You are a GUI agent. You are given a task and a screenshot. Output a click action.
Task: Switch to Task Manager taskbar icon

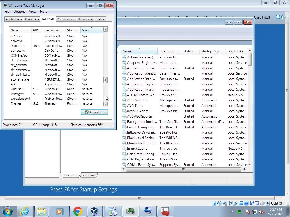(130, 211)
